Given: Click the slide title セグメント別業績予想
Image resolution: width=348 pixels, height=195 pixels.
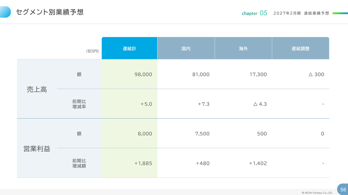Looking at the screenshot, I should [49, 12].
